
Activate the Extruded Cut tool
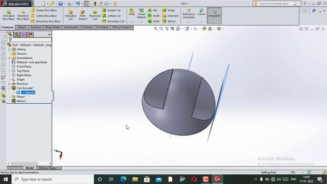pos(71,15)
